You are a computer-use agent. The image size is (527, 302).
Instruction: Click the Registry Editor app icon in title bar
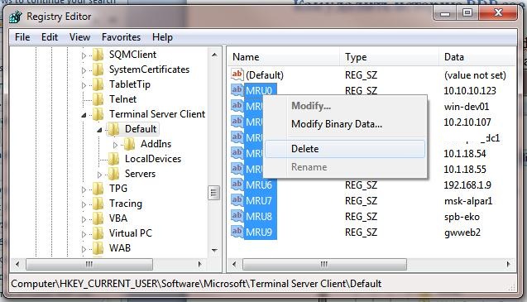(x=16, y=17)
